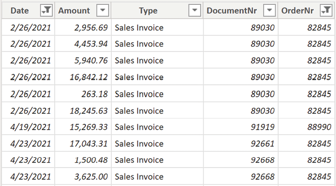
Task: Select DocumentNr in the 1,500.48 row
Action: (x=241, y=160)
